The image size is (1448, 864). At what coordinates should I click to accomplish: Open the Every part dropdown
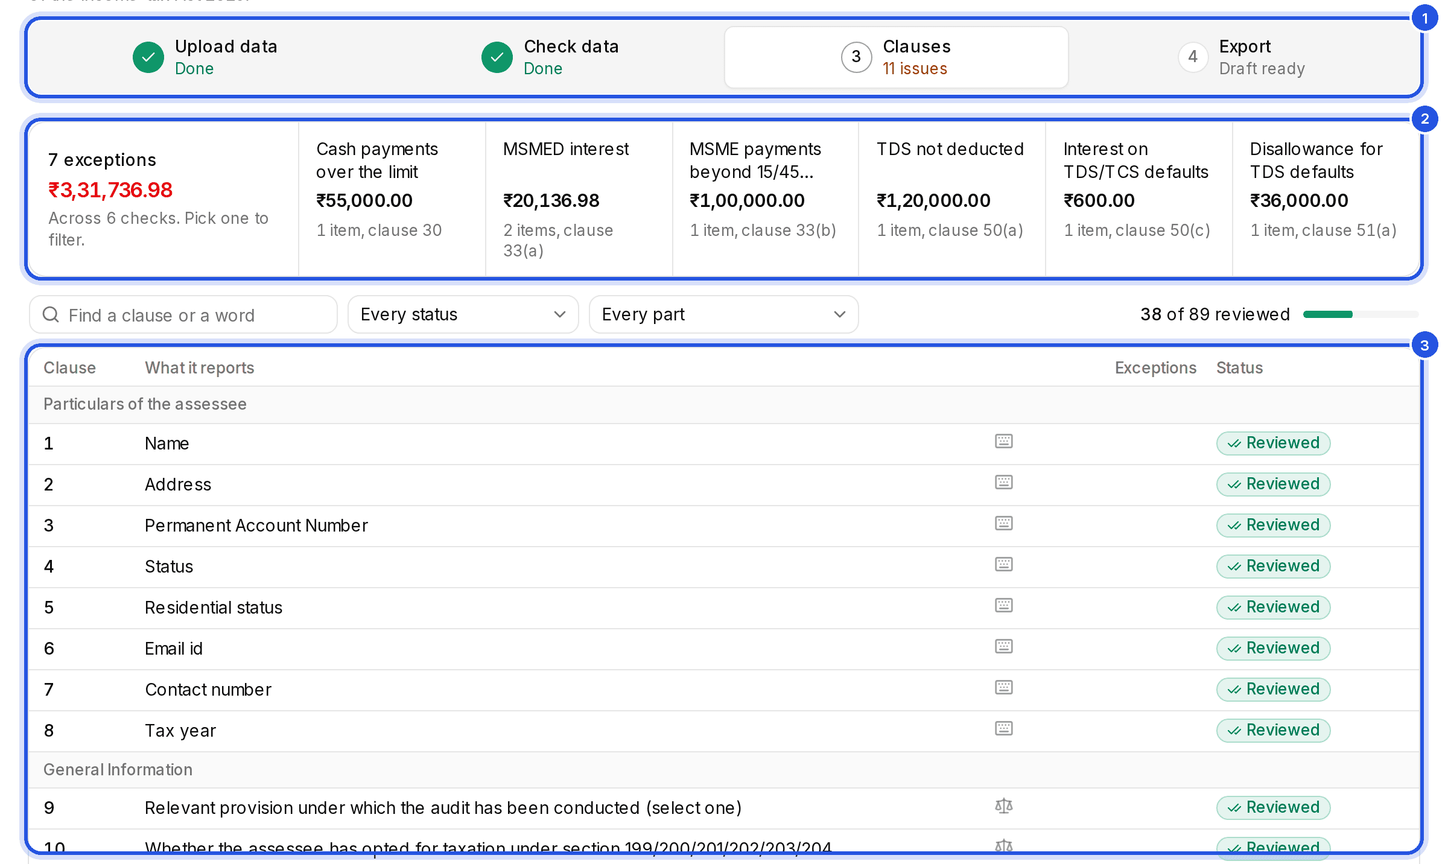tap(723, 314)
